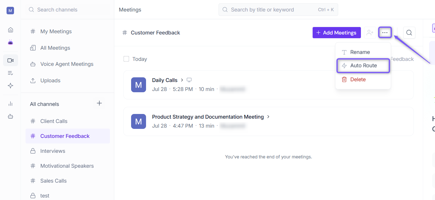Open the analytics bar chart icon
435x200 pixels.
(x=11, y=104)
